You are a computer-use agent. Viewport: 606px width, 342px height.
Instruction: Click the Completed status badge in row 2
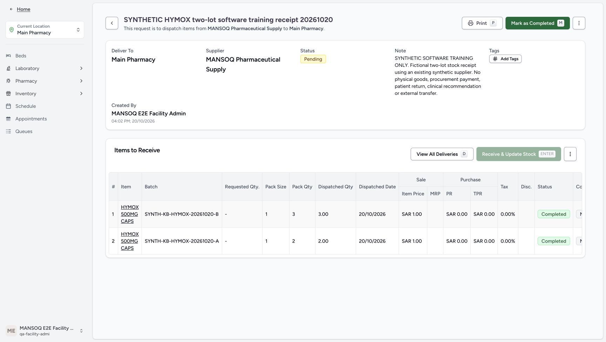pyautogui.click(x=554, y=241)
